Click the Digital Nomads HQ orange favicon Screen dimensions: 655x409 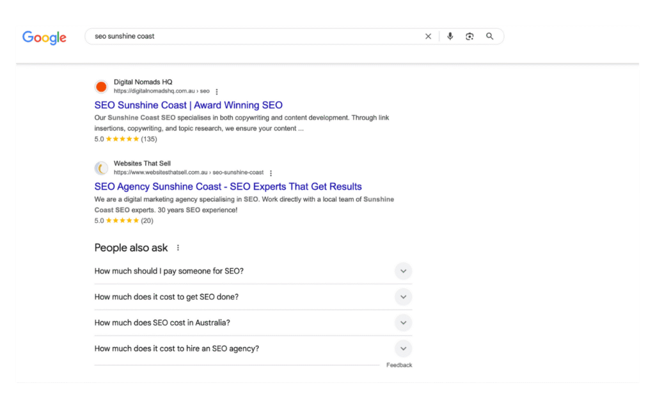click(x=101, y=87)
